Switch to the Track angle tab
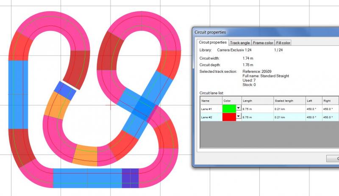This screenshot has height=196, width=339. (x=240, y=43)
